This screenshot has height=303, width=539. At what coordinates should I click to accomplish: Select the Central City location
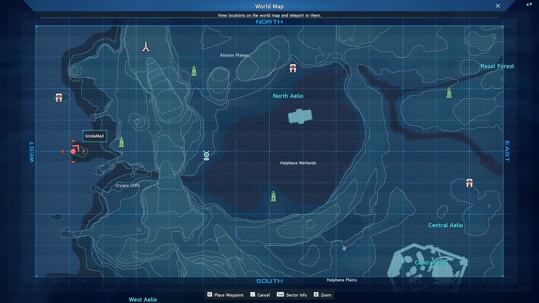(430, 263)
